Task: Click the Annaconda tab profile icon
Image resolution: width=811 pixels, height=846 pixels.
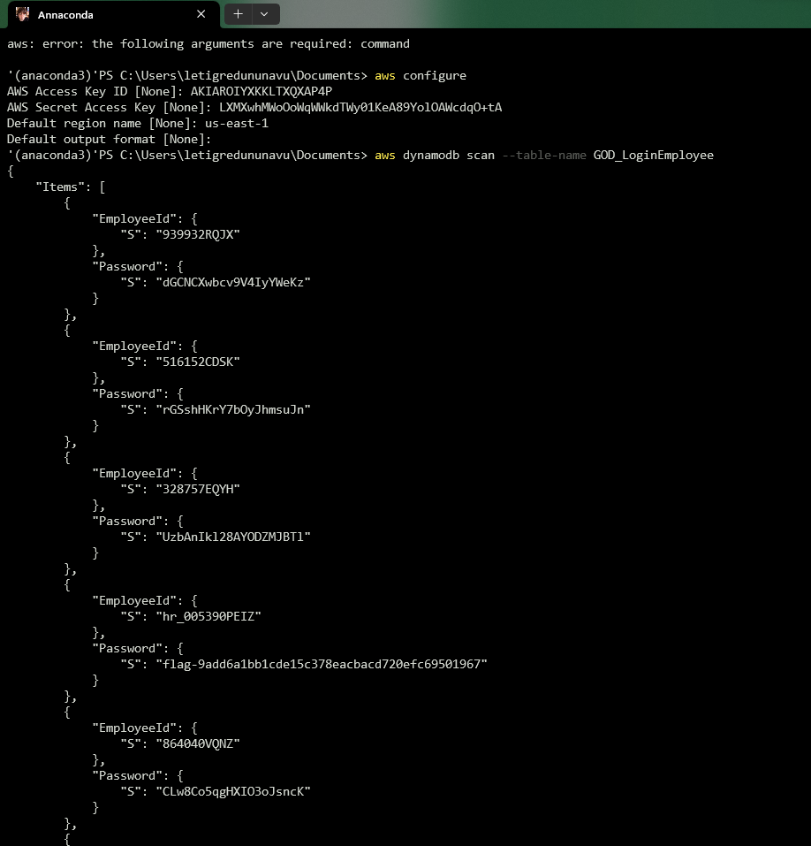Action: [22, 14]
